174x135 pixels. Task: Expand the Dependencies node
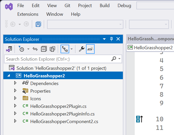click(x=15, y=83)
